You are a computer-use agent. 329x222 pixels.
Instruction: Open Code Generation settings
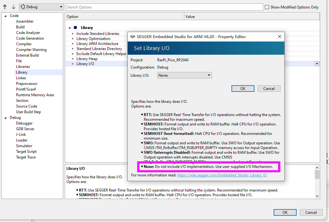pos(30,38)
